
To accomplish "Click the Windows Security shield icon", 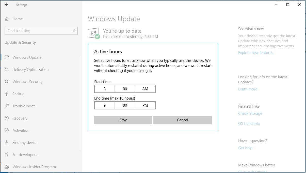I will [x=7, y=82].
